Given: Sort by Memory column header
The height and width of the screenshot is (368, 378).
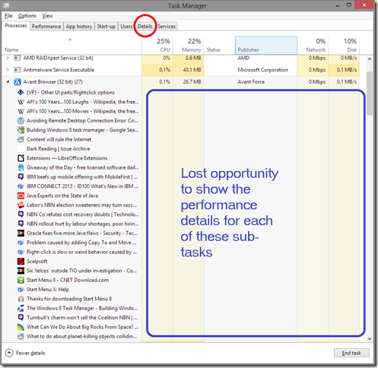Looking at the screenshot, I should [x=189, y=46].
